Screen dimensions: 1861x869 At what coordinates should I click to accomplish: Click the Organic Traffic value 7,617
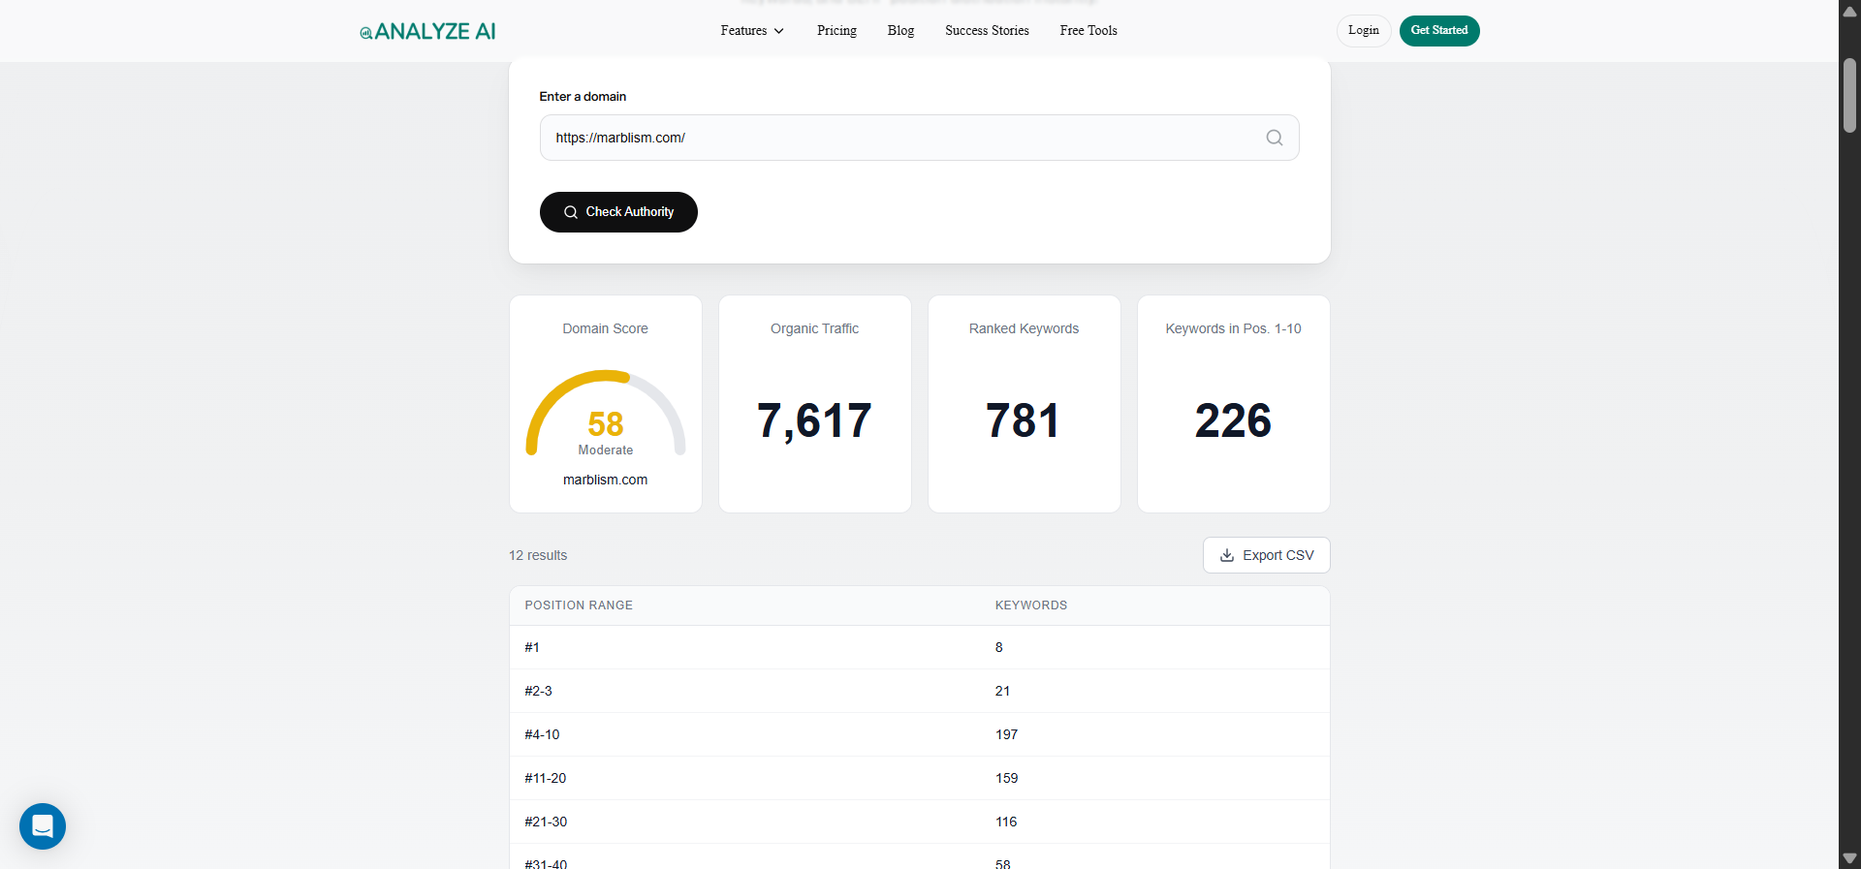814,420
